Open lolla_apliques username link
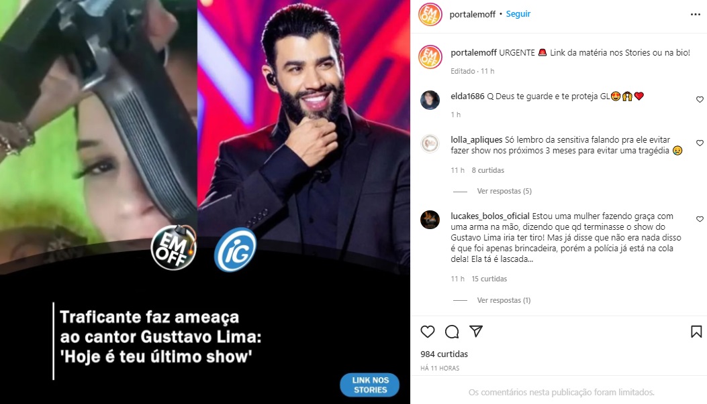Viewport: 707px width, 404px height. click(x=476, y=140)
